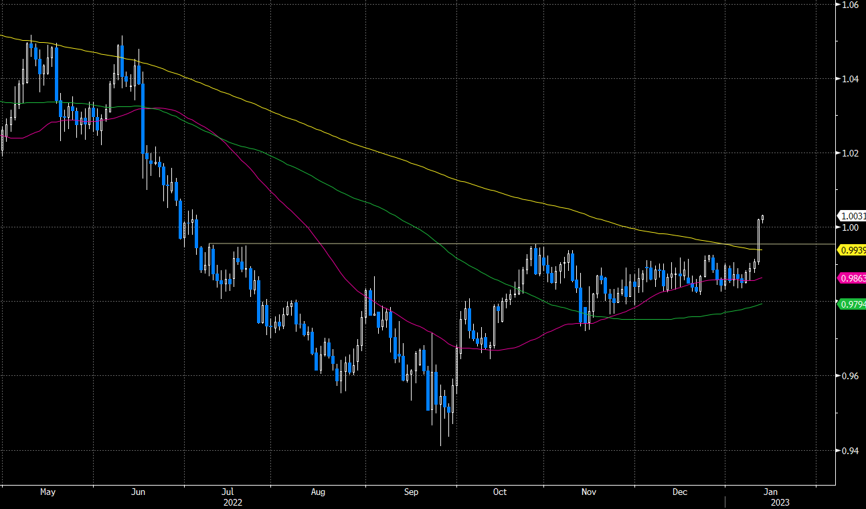
Task: Select the Aug label on time axis
Action: [x=319, y=492]
